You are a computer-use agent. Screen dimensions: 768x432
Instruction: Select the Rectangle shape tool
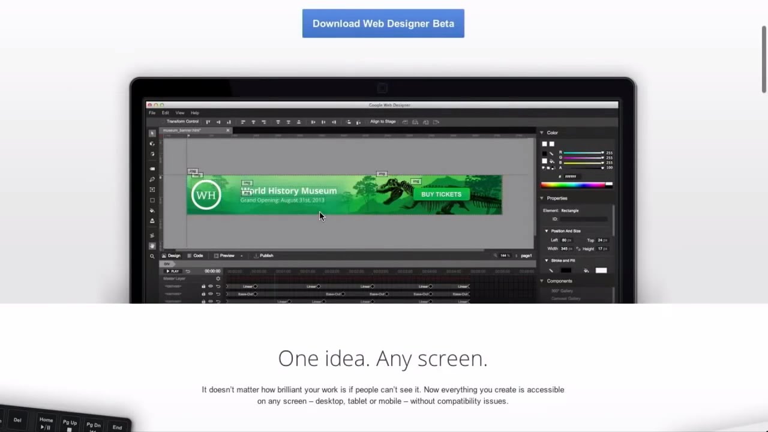(x=152, y=200)
